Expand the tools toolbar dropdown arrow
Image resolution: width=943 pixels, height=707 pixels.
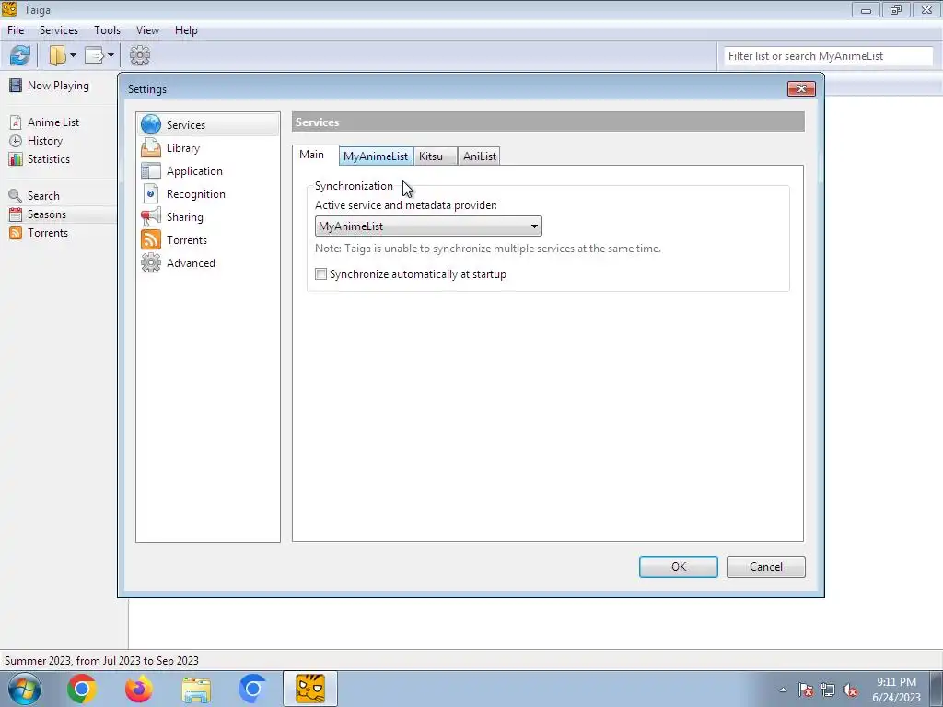[111, 56]
